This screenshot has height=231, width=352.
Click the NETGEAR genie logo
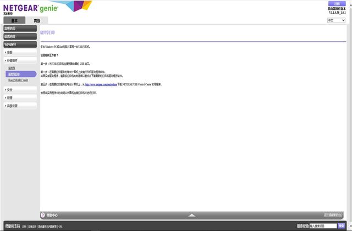31,8
